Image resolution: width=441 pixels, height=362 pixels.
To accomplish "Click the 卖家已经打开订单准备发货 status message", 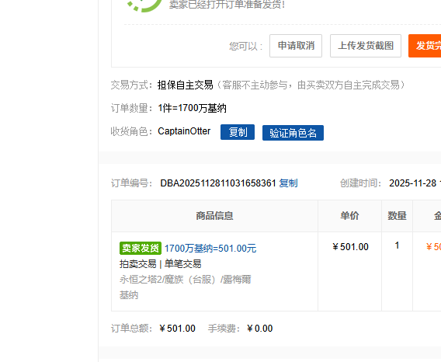I will (x=227, y=5).
